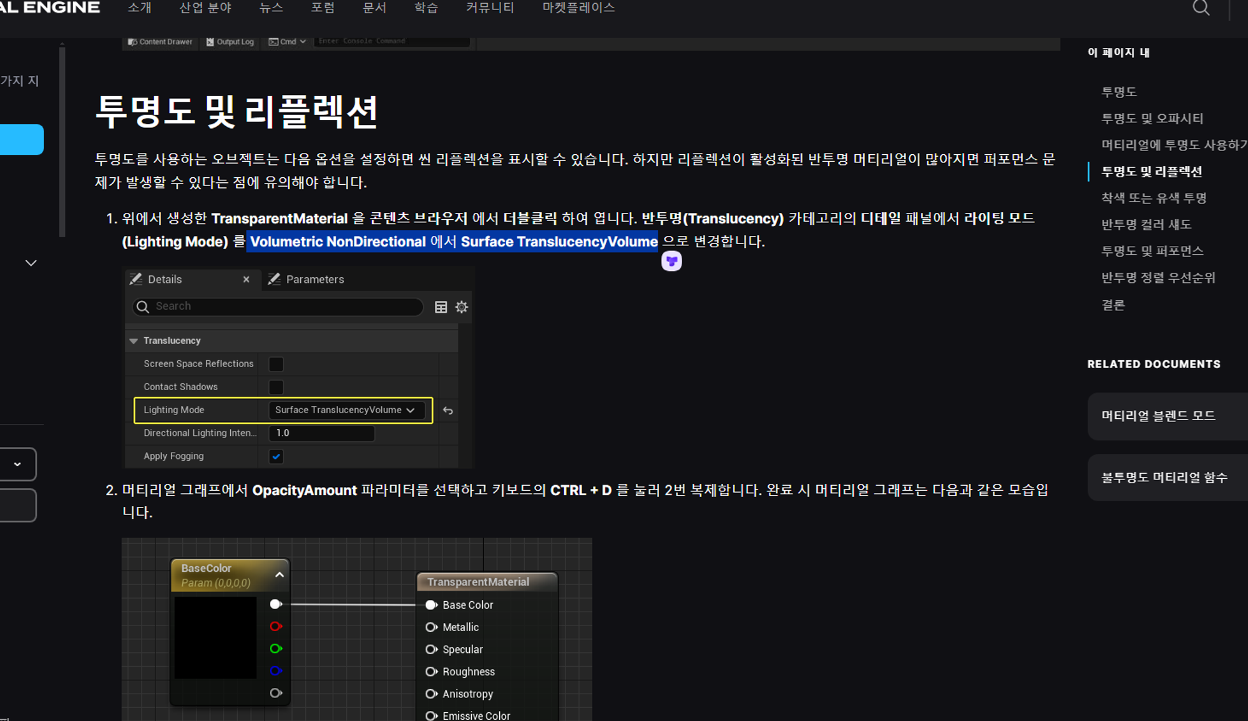Jump to 투명도 및 오파시티 section
Screen dimensions: 1248x721
(1152, 119)
